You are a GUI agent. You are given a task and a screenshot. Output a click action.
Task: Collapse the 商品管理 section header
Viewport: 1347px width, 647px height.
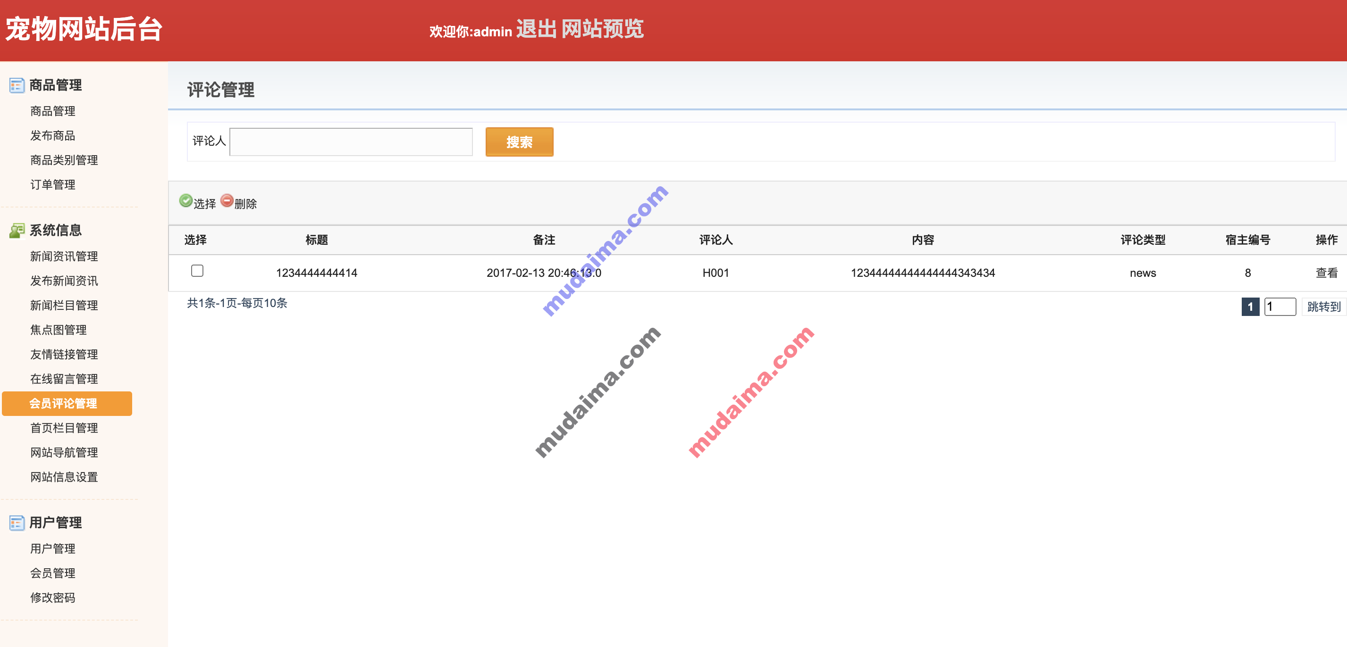pos(55,85)
